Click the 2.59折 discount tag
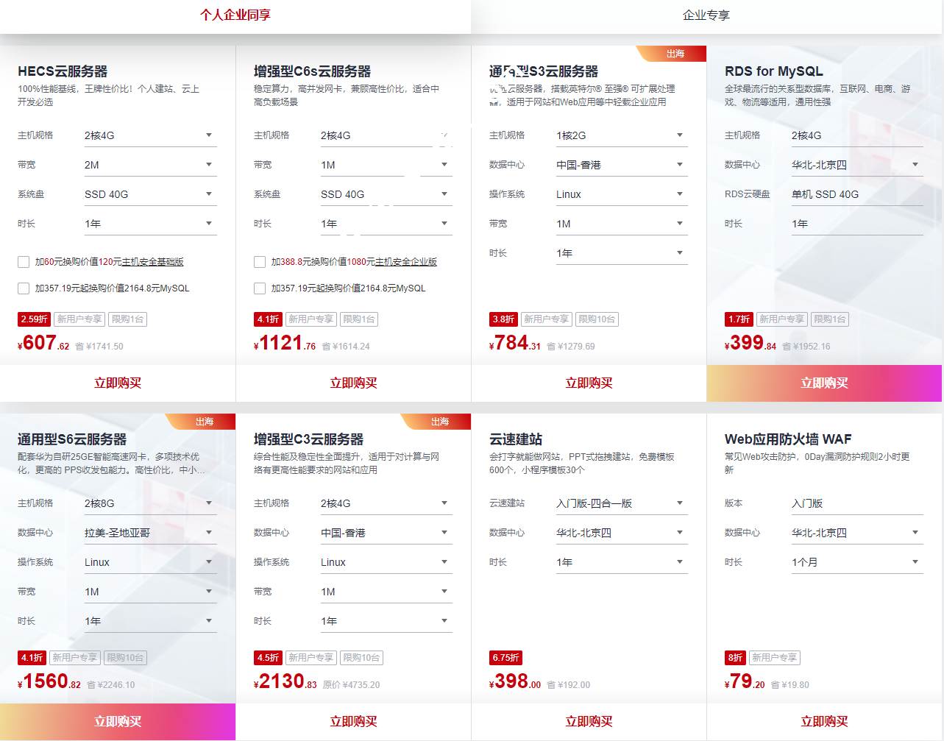944x741 pixels. click(x=34, y=319)
